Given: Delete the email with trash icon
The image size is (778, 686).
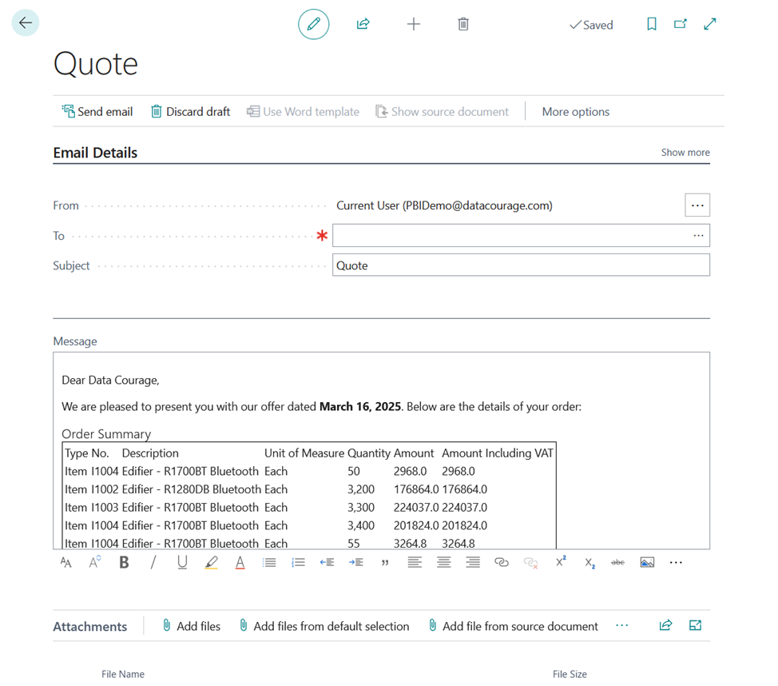Looking at the screenshot, I should tap(463, 24).
